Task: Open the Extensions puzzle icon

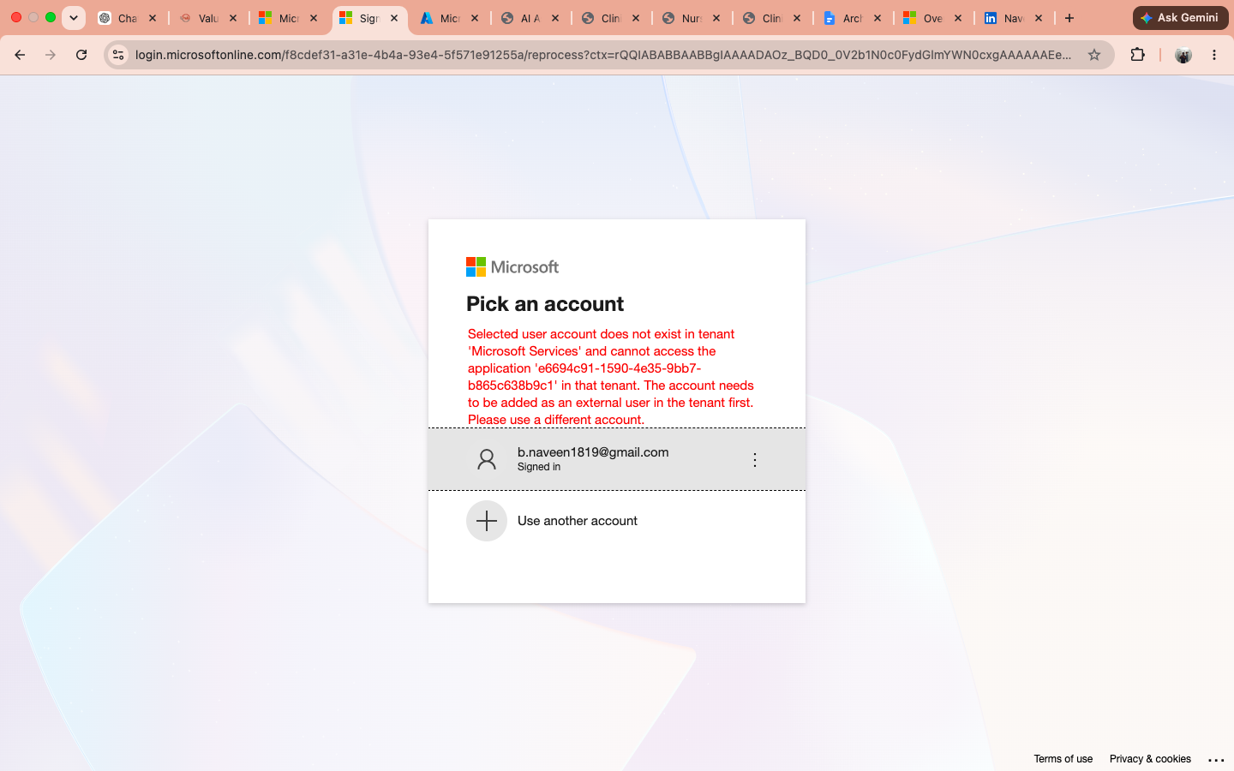Action: (x=1137, y=55)
